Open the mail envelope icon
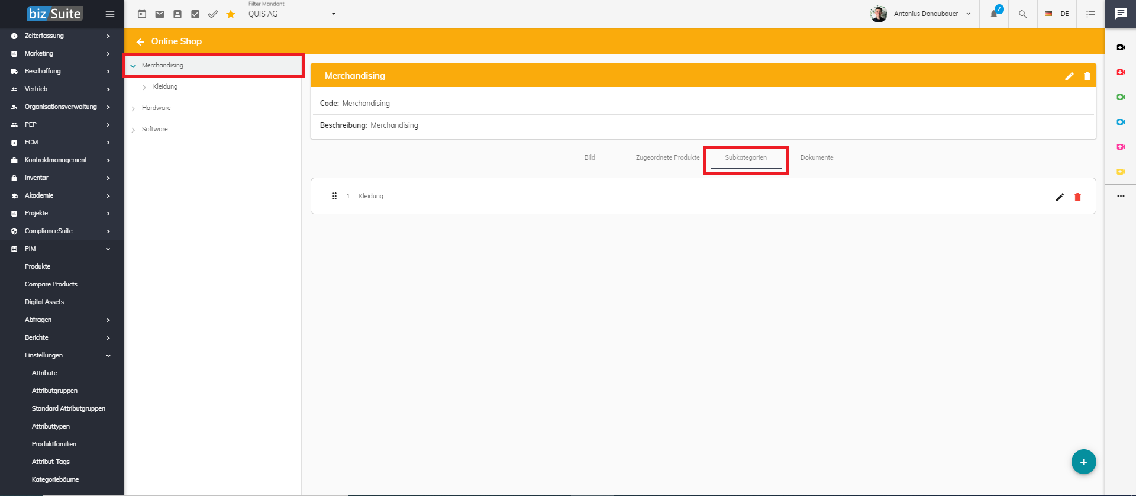 point(160,14)
